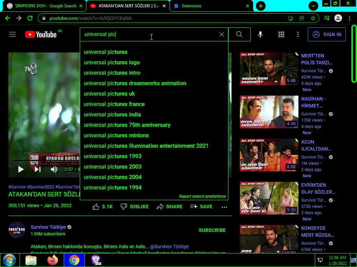Click the SHARE button
Screen dimensions: 357x267
pyautogui.click(x=170, y=207)
